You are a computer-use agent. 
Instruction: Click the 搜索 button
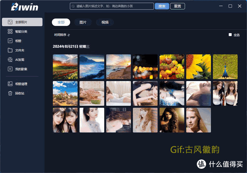point(162,6)
